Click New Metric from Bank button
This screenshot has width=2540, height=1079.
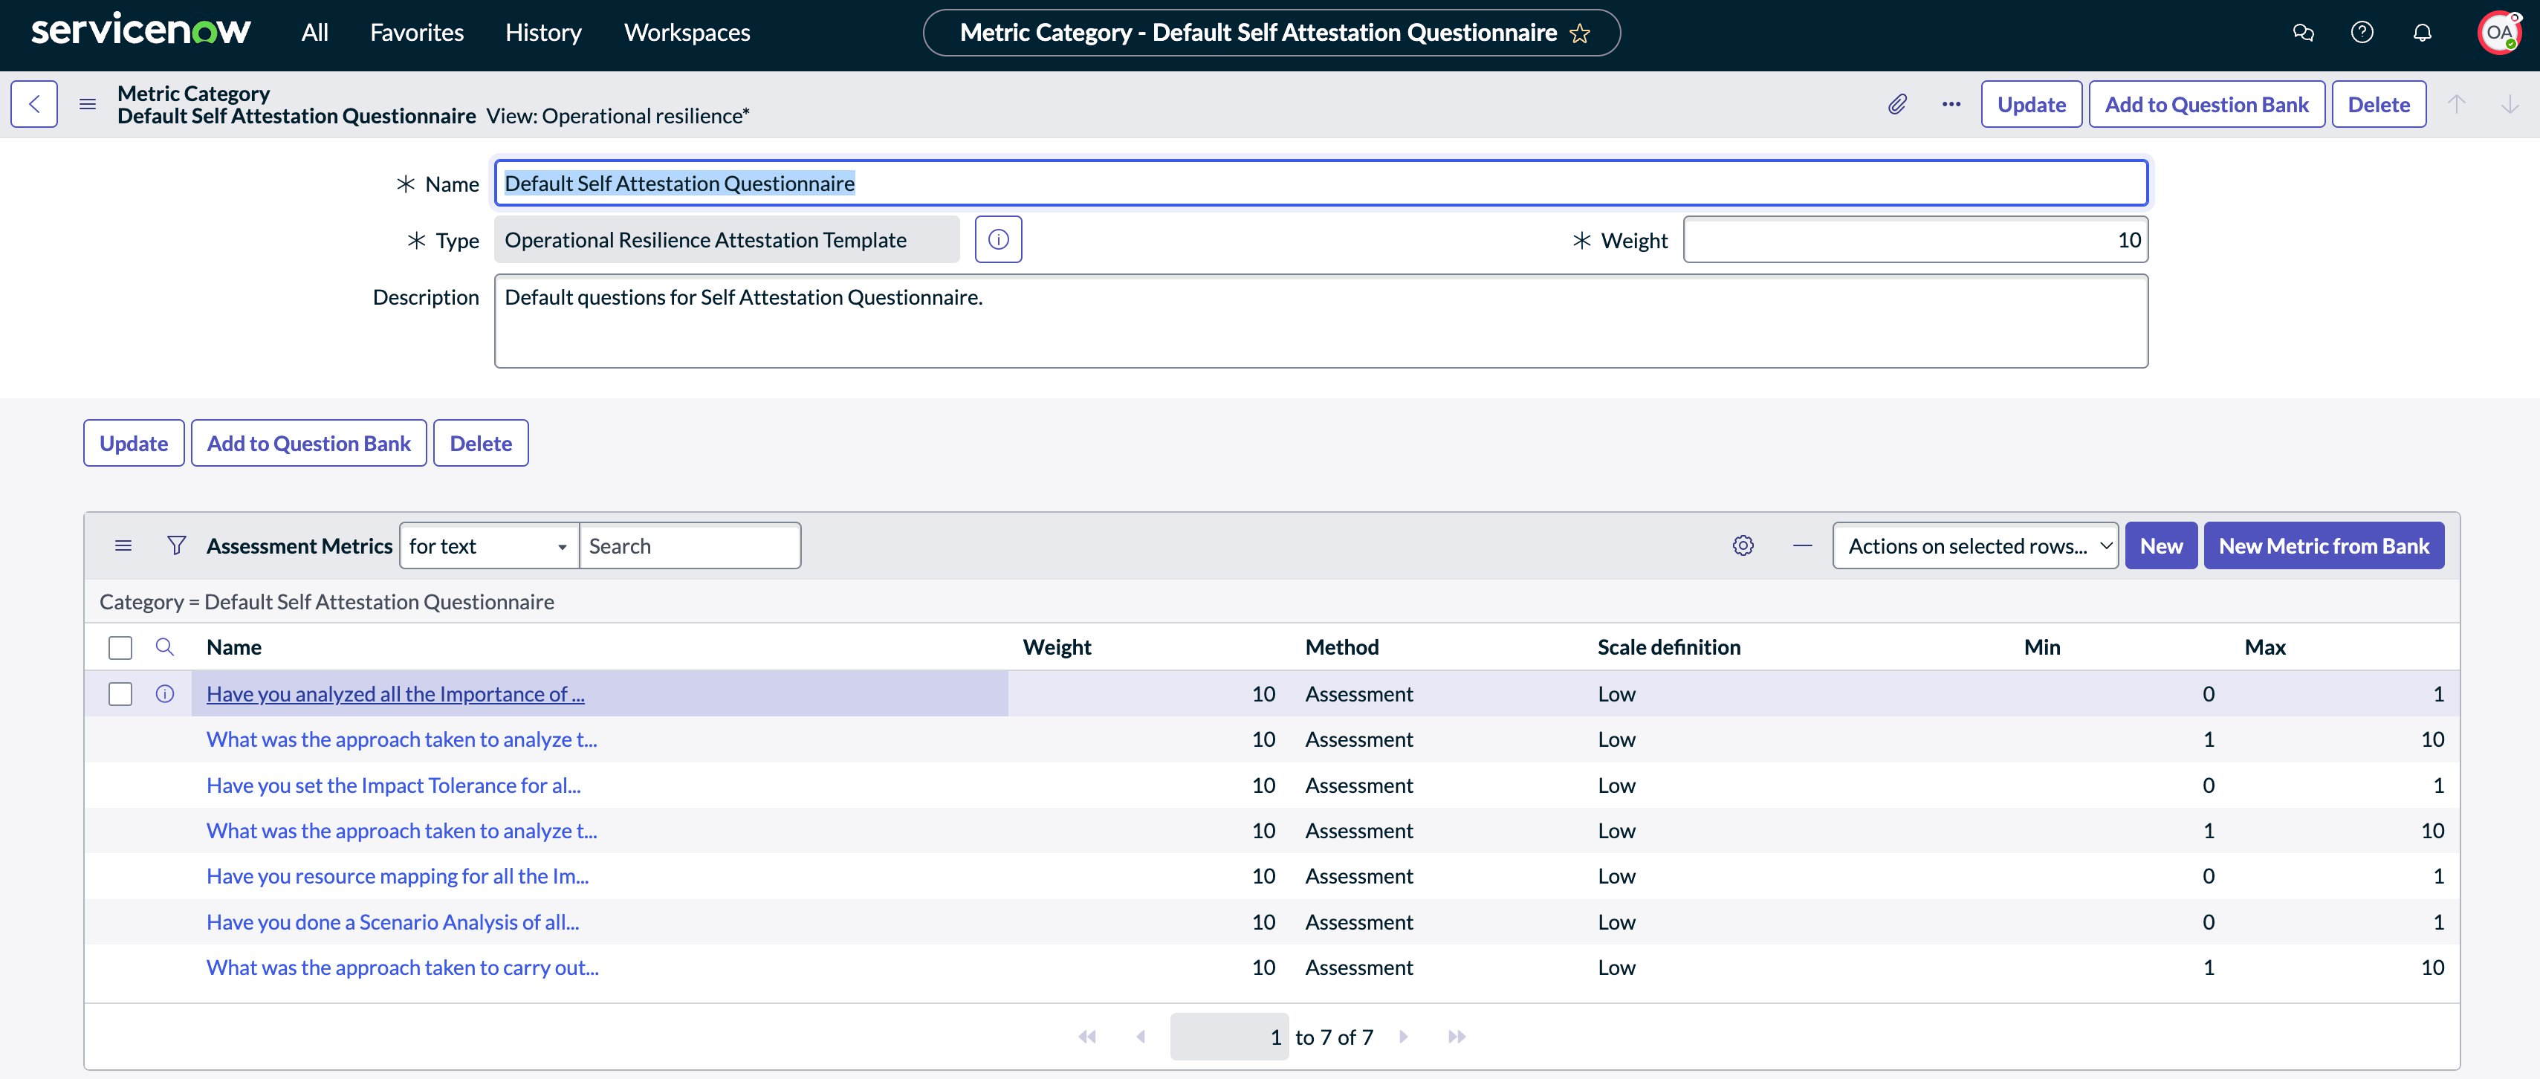2323,545
